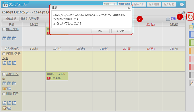Screen dimensions: 194x112
Task: Click the printer icon beside 印刷
Action: point(168,19)
